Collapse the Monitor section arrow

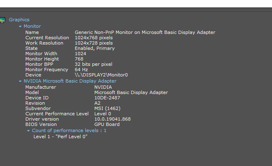tap(20, 27)
